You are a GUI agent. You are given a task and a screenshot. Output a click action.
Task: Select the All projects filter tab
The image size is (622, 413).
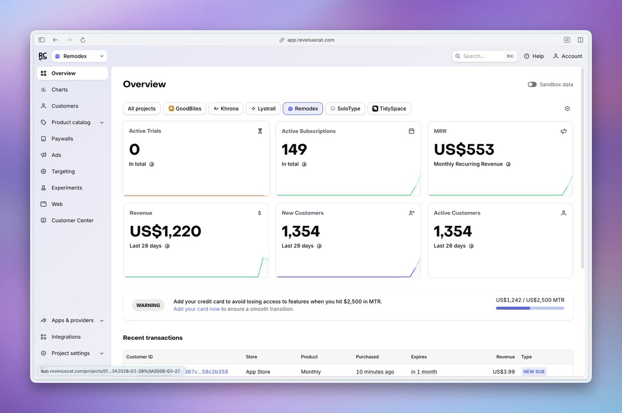pos(142,109)
